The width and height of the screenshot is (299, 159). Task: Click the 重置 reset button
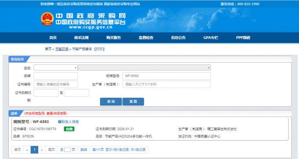[133, 102]
